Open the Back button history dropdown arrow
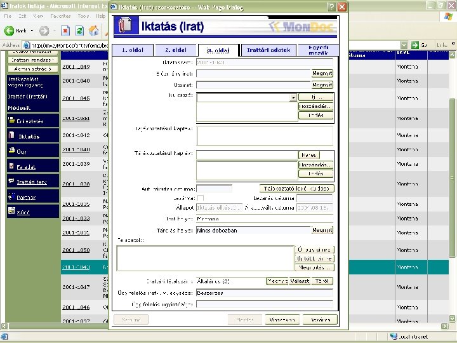Image resolution: width=457 pixels, height=343 pixels. (x=32, y=30)
